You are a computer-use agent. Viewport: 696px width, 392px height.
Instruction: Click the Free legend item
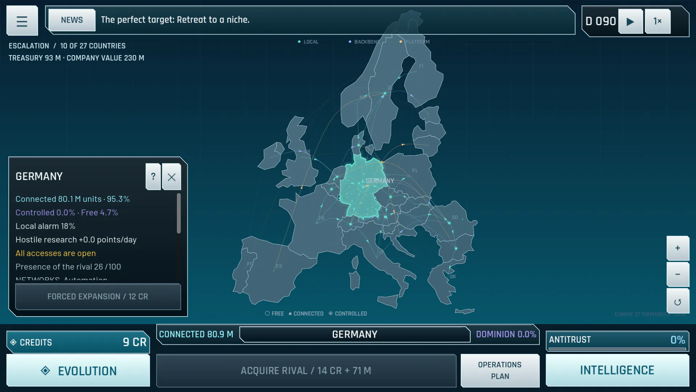274,314
